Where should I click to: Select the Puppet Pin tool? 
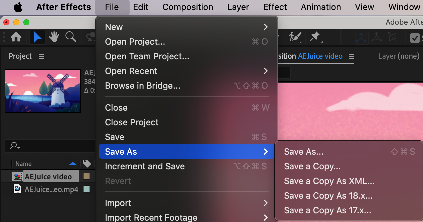point(315,37)
